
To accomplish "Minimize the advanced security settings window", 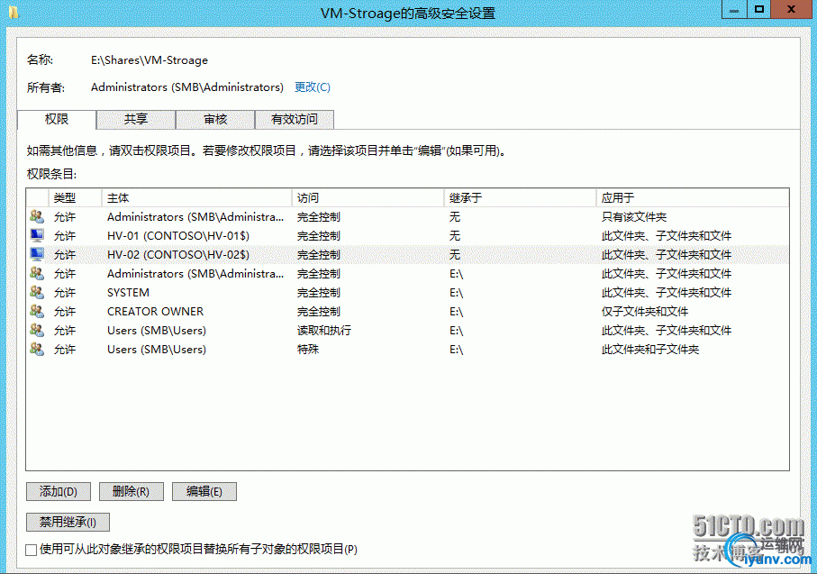I will click(734, 9).
